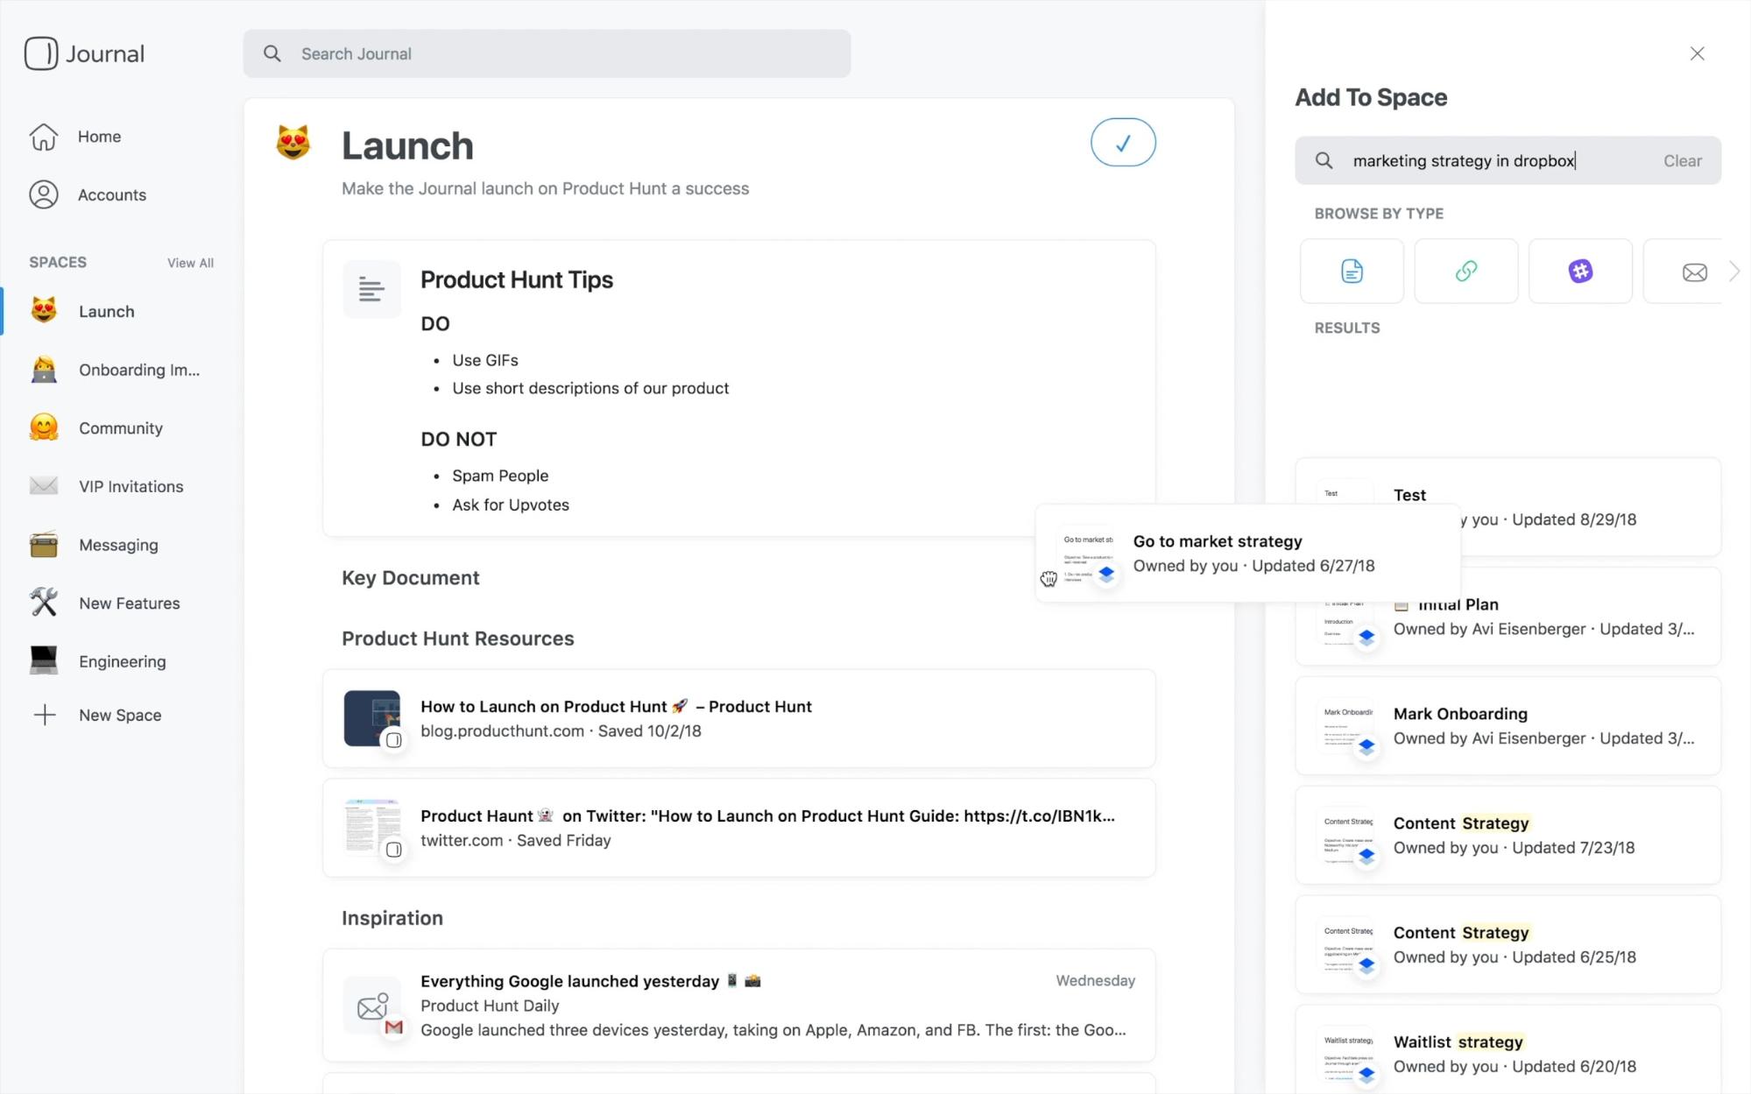Click the plus icon beside New Space
Screen dimensions: 1751x1094
coord(44,715)
